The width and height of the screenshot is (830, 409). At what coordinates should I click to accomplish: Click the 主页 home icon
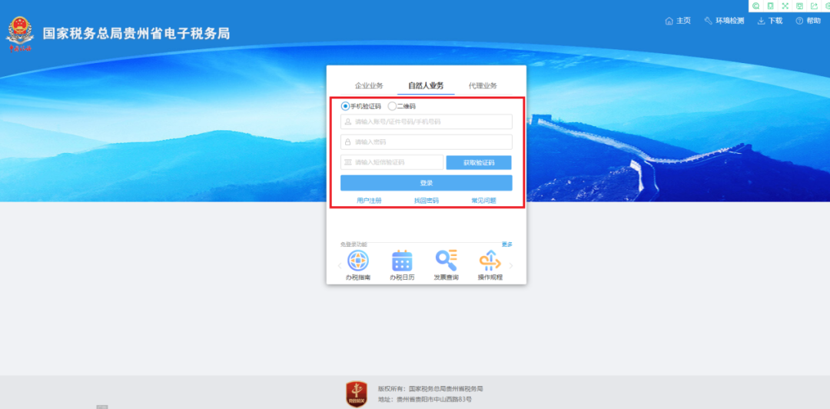(669, 22)
